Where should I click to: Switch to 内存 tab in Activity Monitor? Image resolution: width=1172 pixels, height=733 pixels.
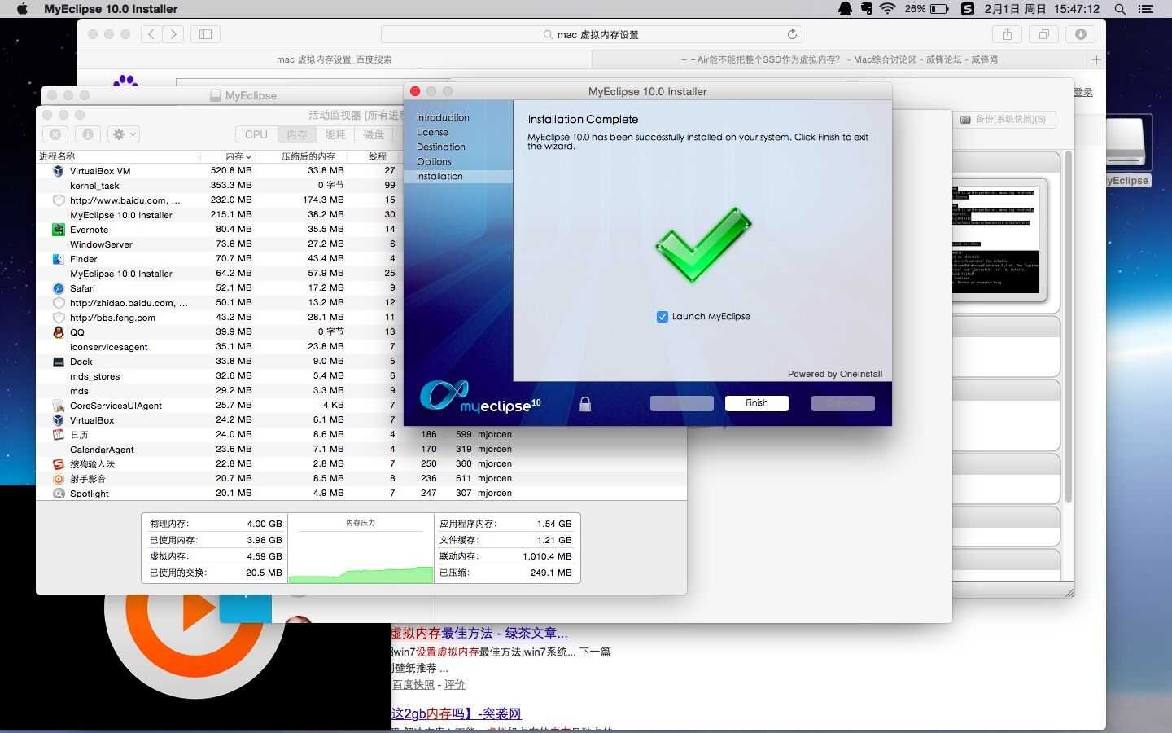tap(297, 134)
